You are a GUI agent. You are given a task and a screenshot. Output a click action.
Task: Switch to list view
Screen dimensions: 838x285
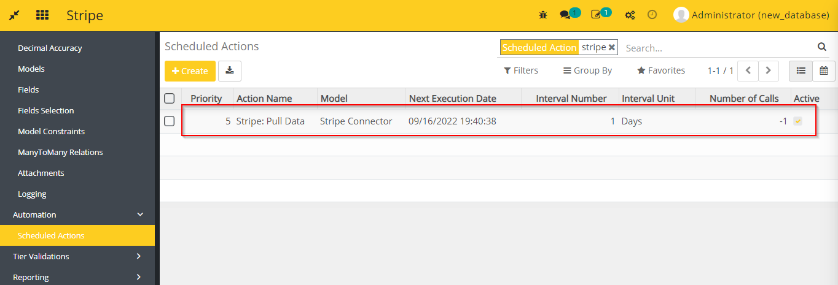coord(801,70)
